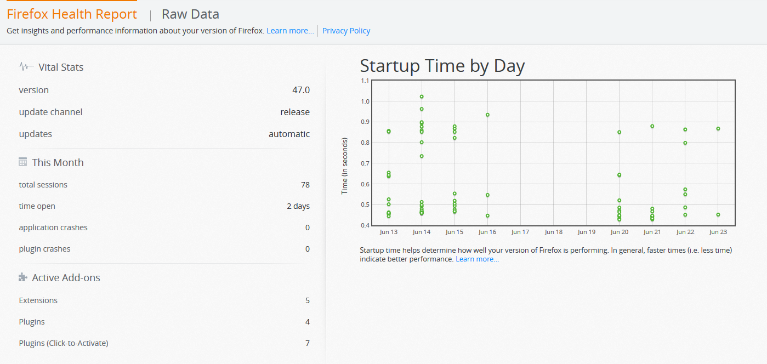Pick the top Jun 21 data point

[x=652, y=126]
